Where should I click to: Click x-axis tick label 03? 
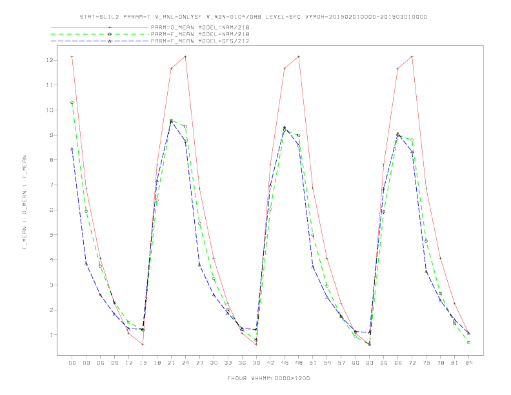pos(86,363)
